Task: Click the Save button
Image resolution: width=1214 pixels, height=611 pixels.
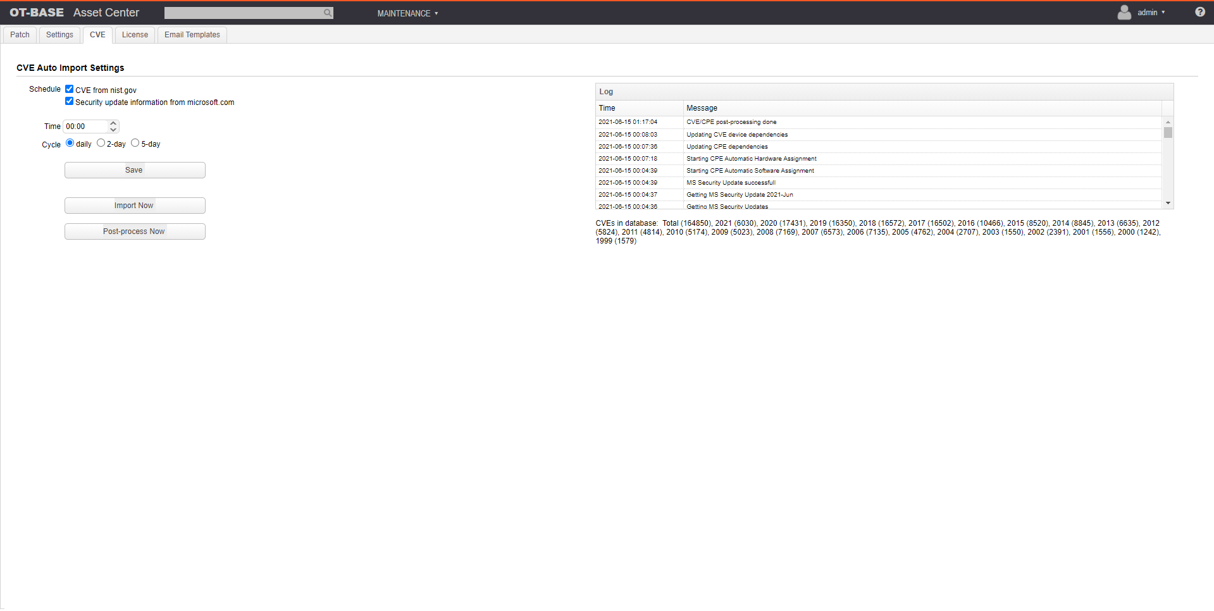Action: click(135, 170)
